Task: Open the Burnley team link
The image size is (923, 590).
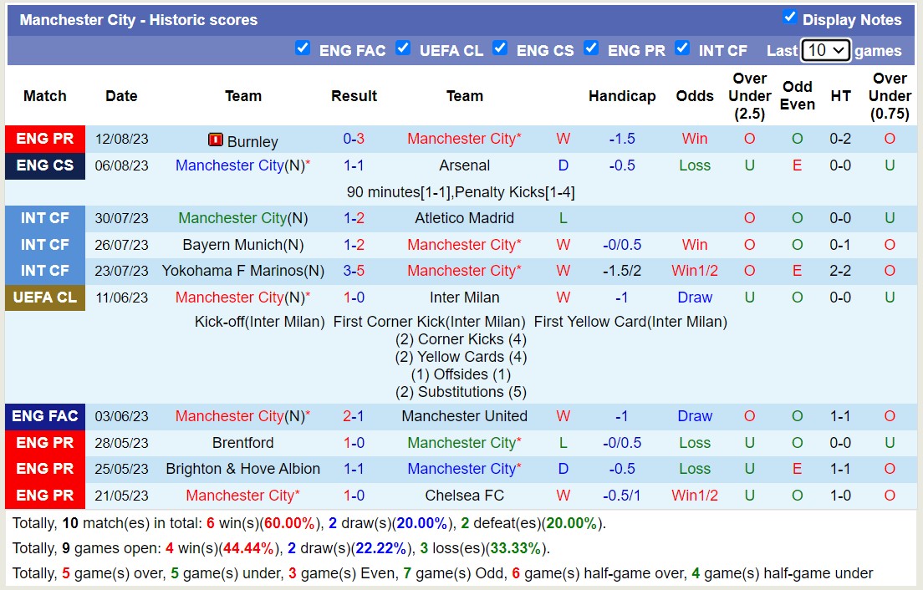Action: coord(252,141)
